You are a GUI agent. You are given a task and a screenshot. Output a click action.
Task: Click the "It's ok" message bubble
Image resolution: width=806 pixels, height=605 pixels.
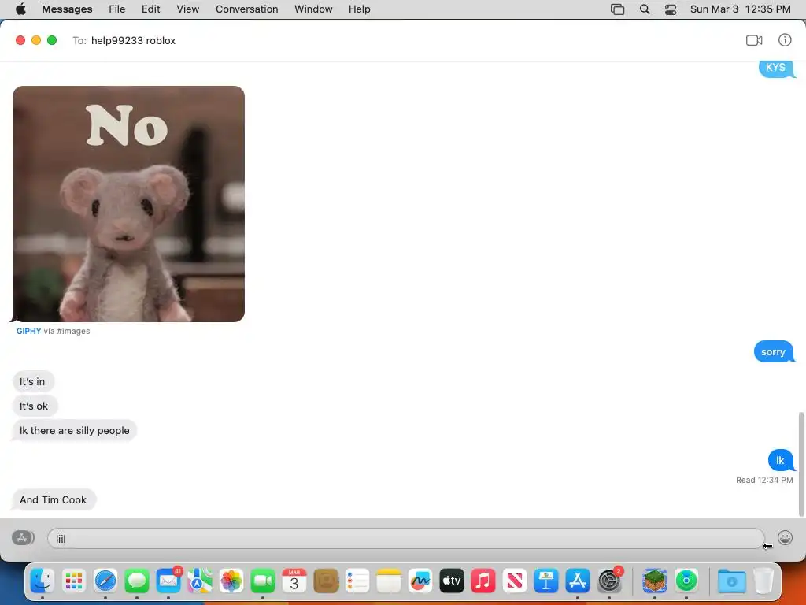[34, 406]
